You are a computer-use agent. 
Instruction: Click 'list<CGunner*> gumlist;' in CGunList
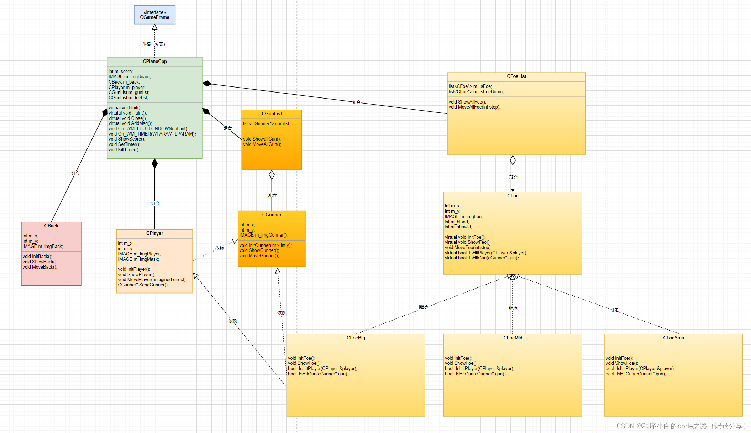(x=267, y=123)
